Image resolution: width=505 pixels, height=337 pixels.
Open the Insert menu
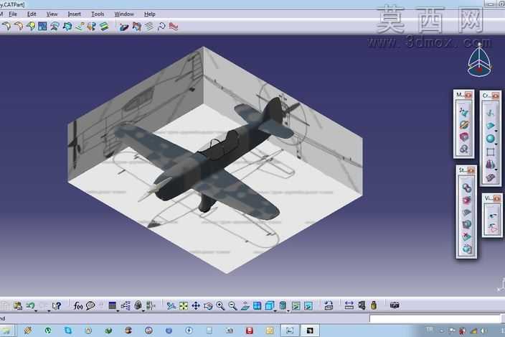pos(74,14)
